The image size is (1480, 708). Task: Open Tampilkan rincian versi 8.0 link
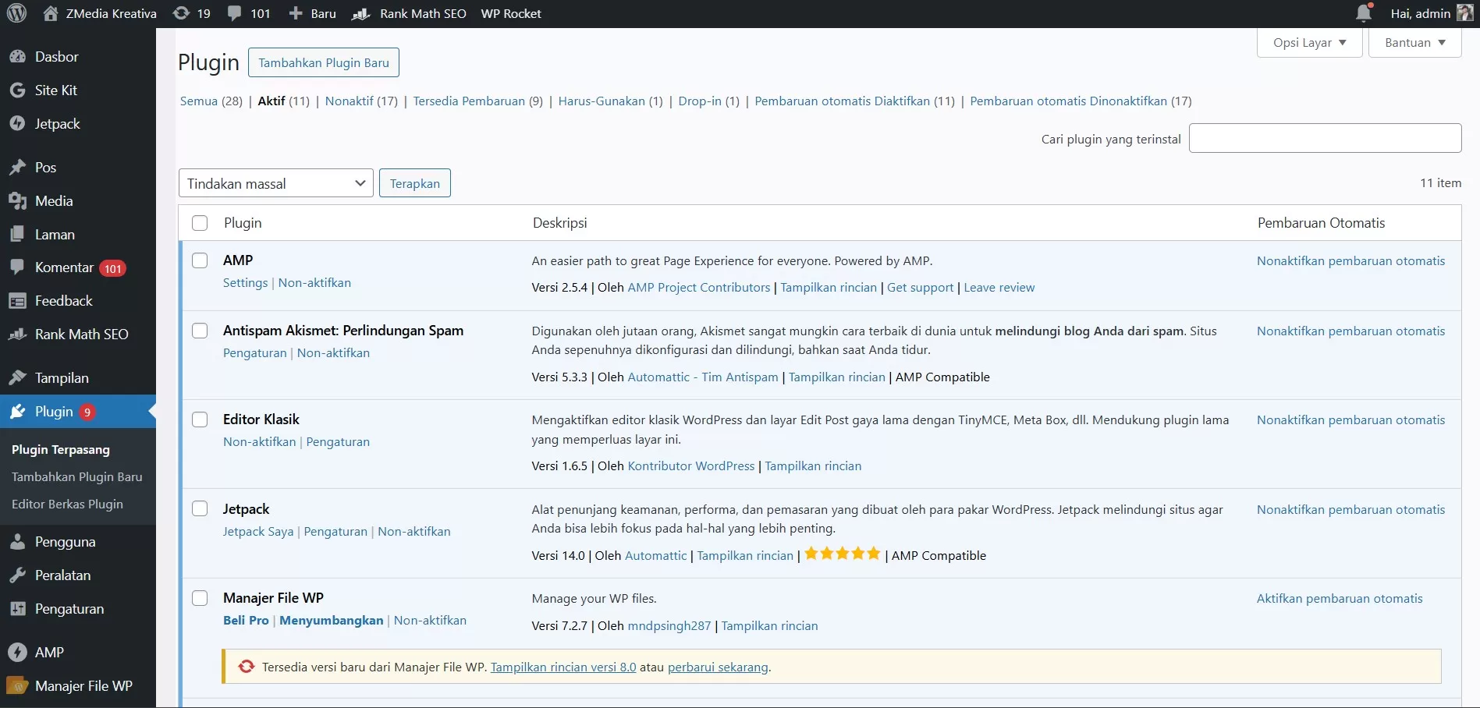pyautogui.click(x=563, y=667)
